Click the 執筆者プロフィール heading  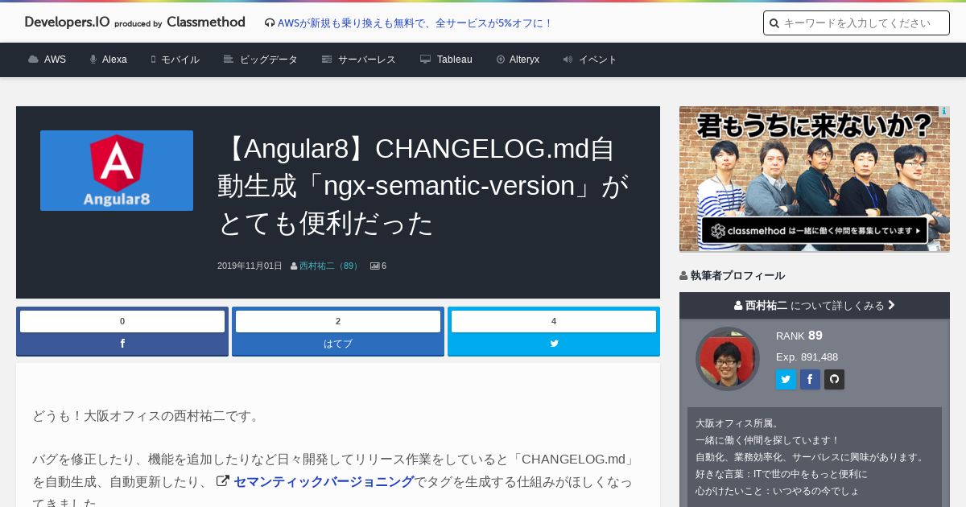[x=737, y=275]
